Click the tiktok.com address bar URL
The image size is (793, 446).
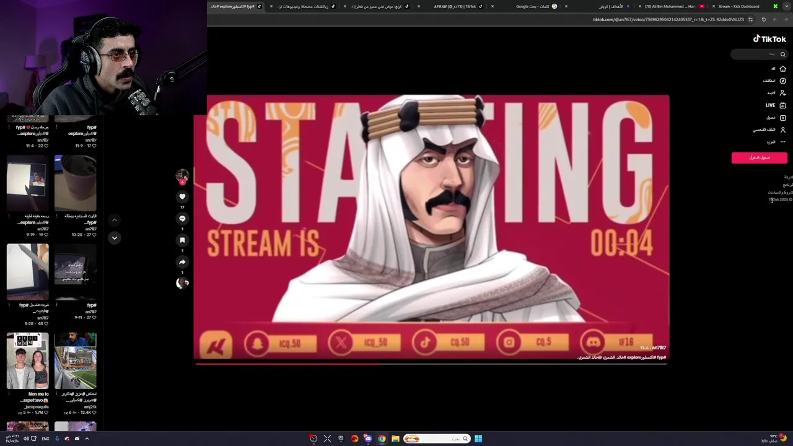[668, 19]
